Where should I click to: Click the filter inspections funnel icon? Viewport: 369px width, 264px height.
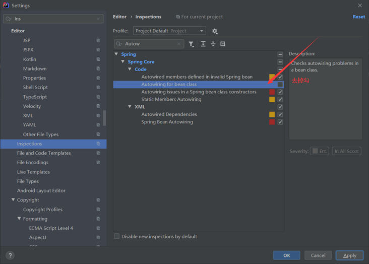pyautogui.click(x=191, y=44)
